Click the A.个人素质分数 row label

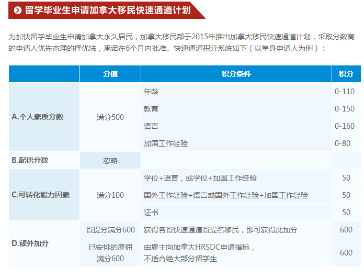pos(44,117)
